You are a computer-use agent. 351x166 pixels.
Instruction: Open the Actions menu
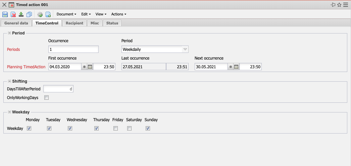pyautogui.click(x=119, y=14)
